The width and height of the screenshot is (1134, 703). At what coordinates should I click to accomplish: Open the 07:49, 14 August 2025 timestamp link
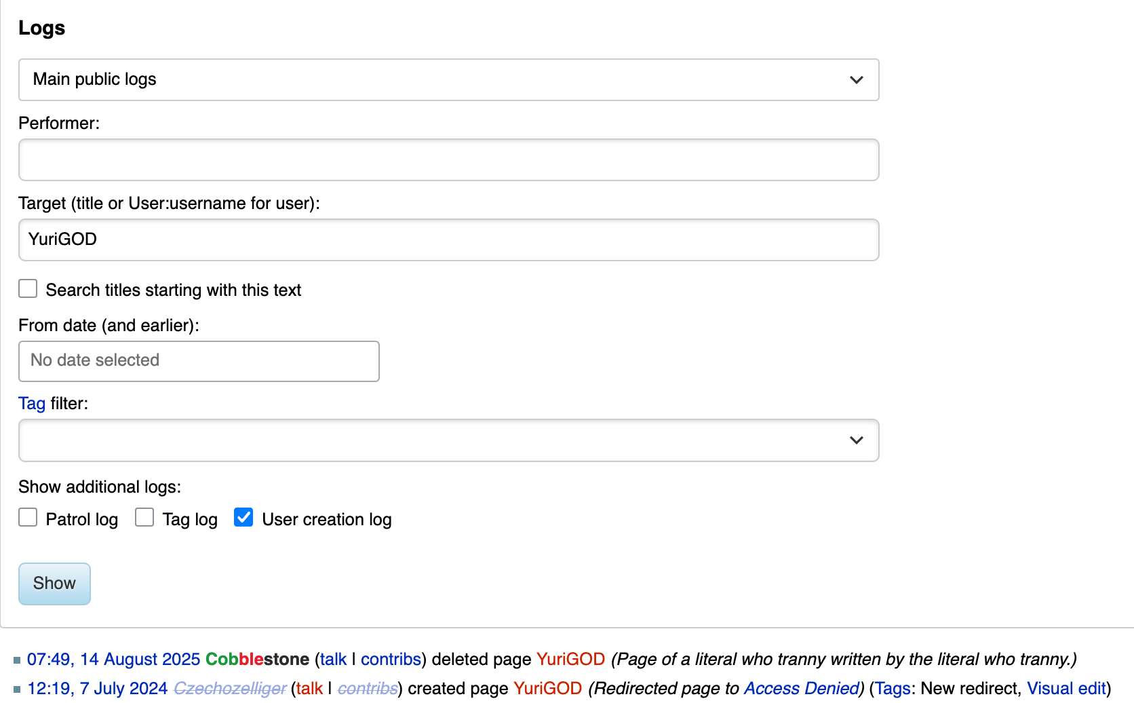pyautogui.click(x=113, y=660)
